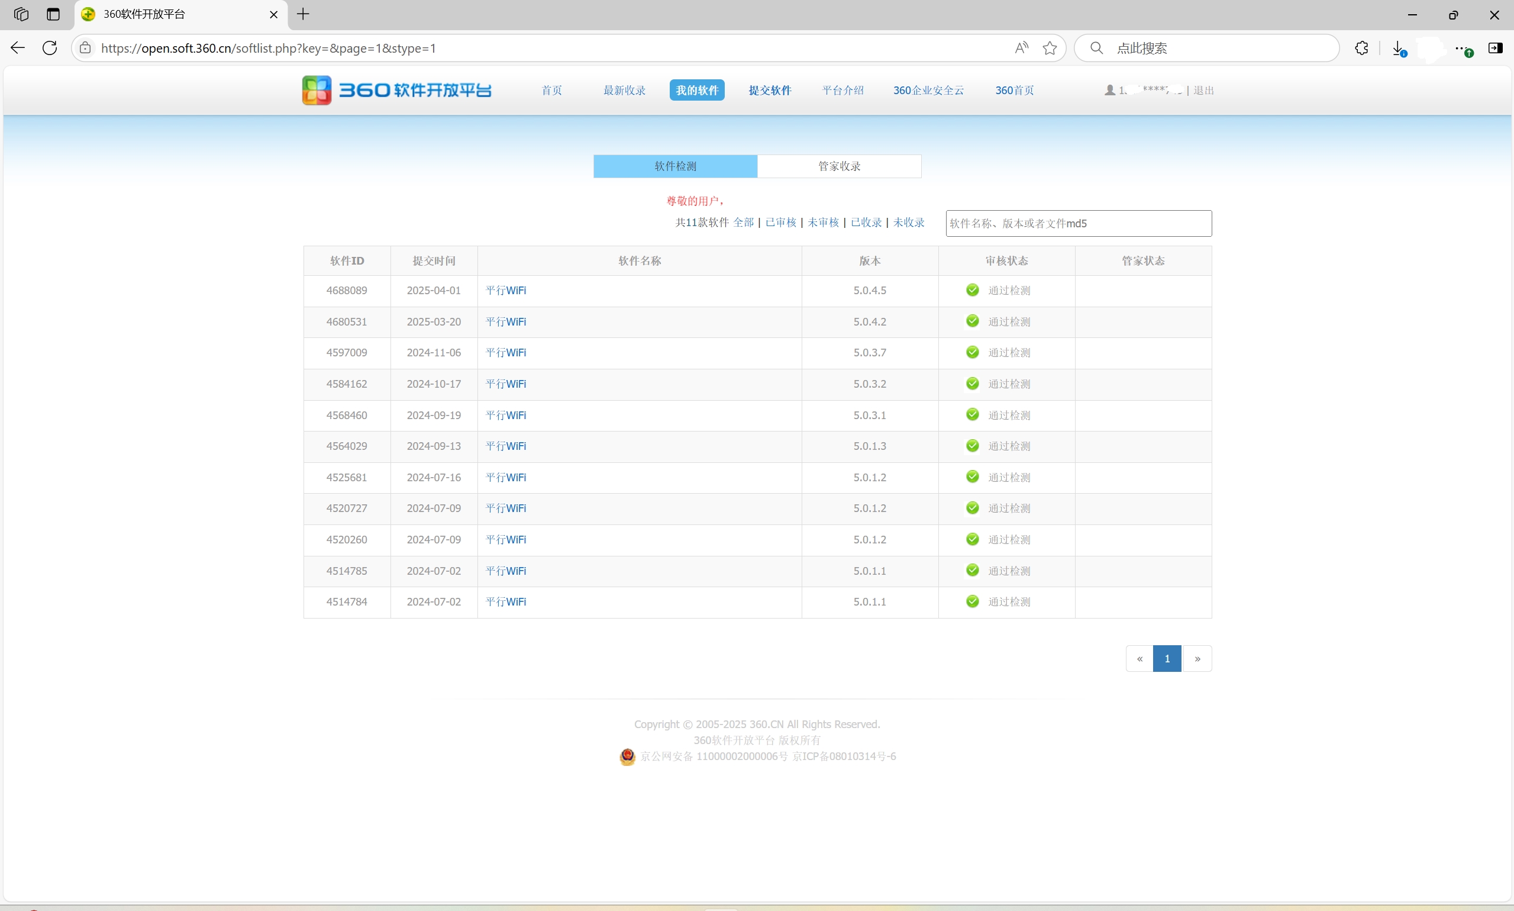Click the 退出 logout link
Image resolution: width=1514 pixels, height=911 pixels.
1203,90
